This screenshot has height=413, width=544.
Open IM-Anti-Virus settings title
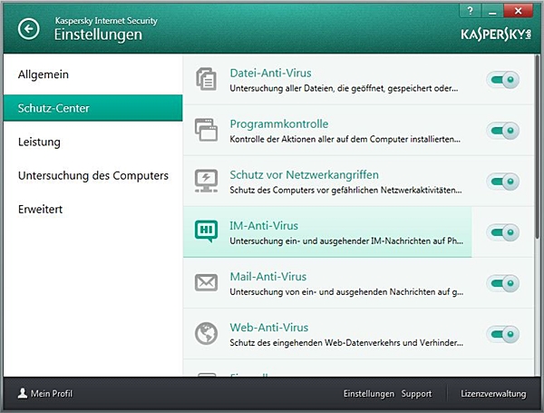pos(264,226)
